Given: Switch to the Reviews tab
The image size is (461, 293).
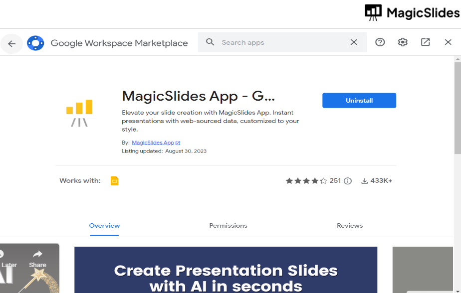Looking at the screenshot, I should coord(350,225).
